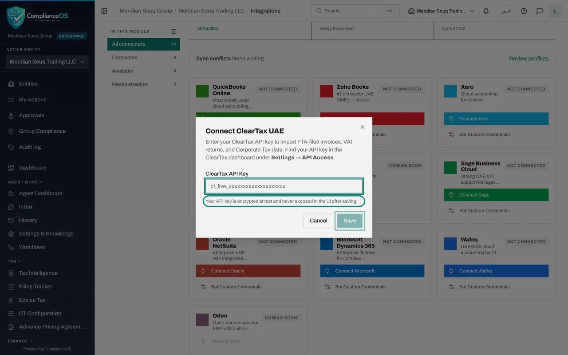
Task: Open the active entity dropdown
Action: click(x=47, y=62)
